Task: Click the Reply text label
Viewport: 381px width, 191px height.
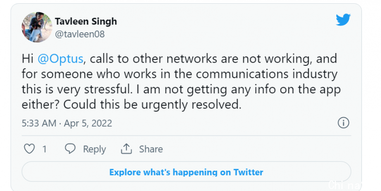Action: click(x=94, y=149)
